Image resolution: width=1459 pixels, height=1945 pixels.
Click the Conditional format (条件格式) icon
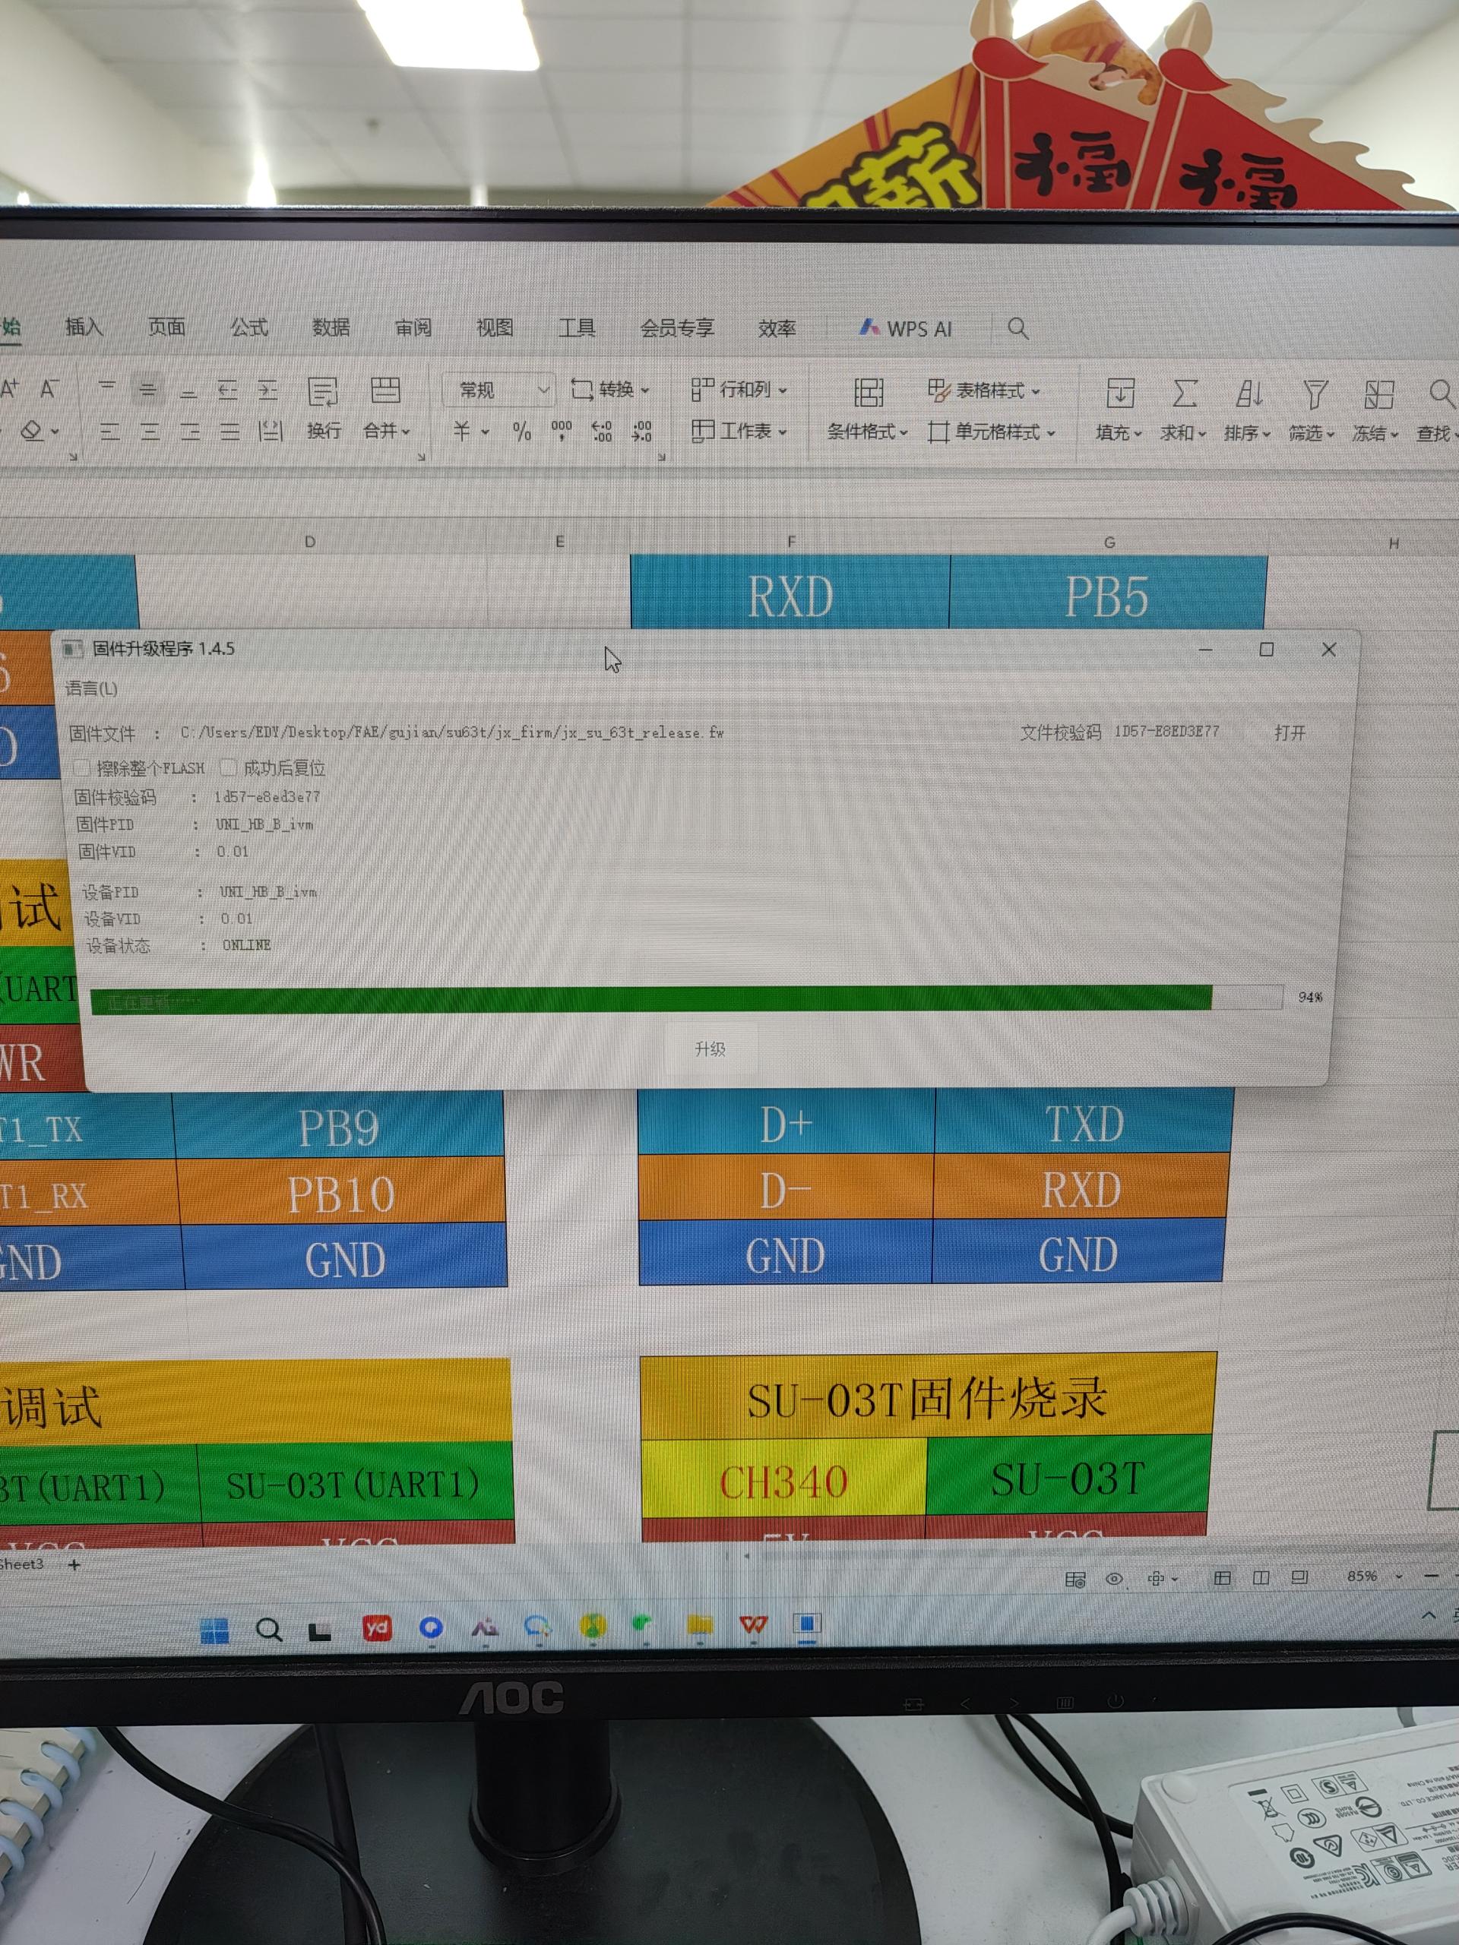point(868,393)
